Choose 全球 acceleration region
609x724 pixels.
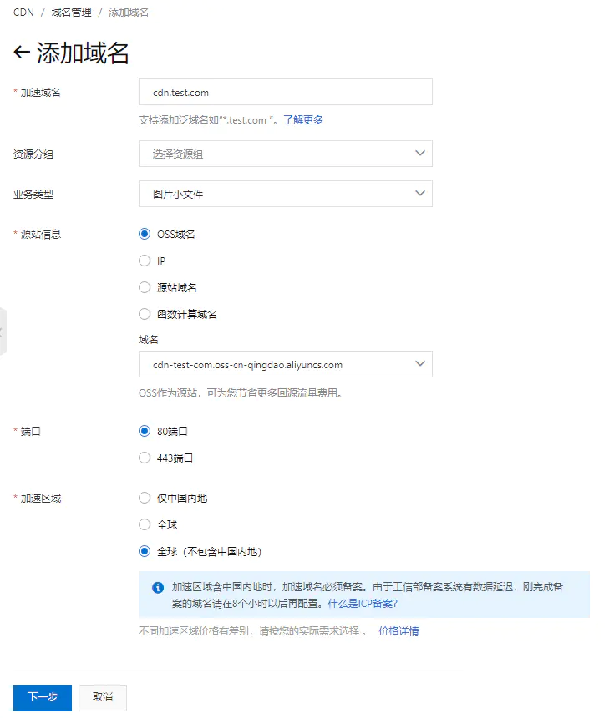145,525
